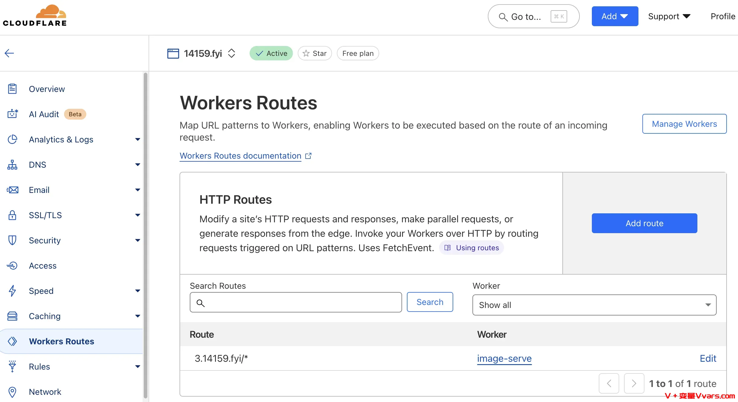This screenshot has height=402, width=738.
Task: Expand the DNS section arrow
Action: click(x=138, y=165)
